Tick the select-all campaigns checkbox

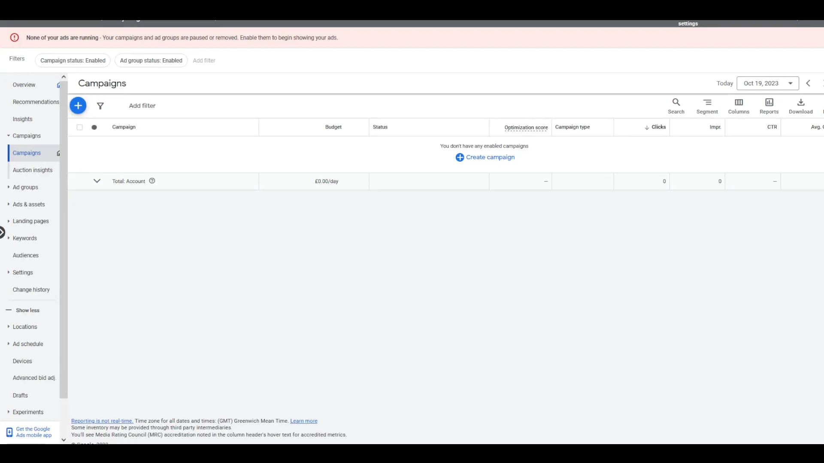coord(80,127)
